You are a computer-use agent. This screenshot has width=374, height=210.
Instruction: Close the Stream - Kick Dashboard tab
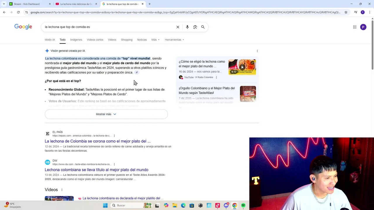pyautogui.click(x=50, y=4)
